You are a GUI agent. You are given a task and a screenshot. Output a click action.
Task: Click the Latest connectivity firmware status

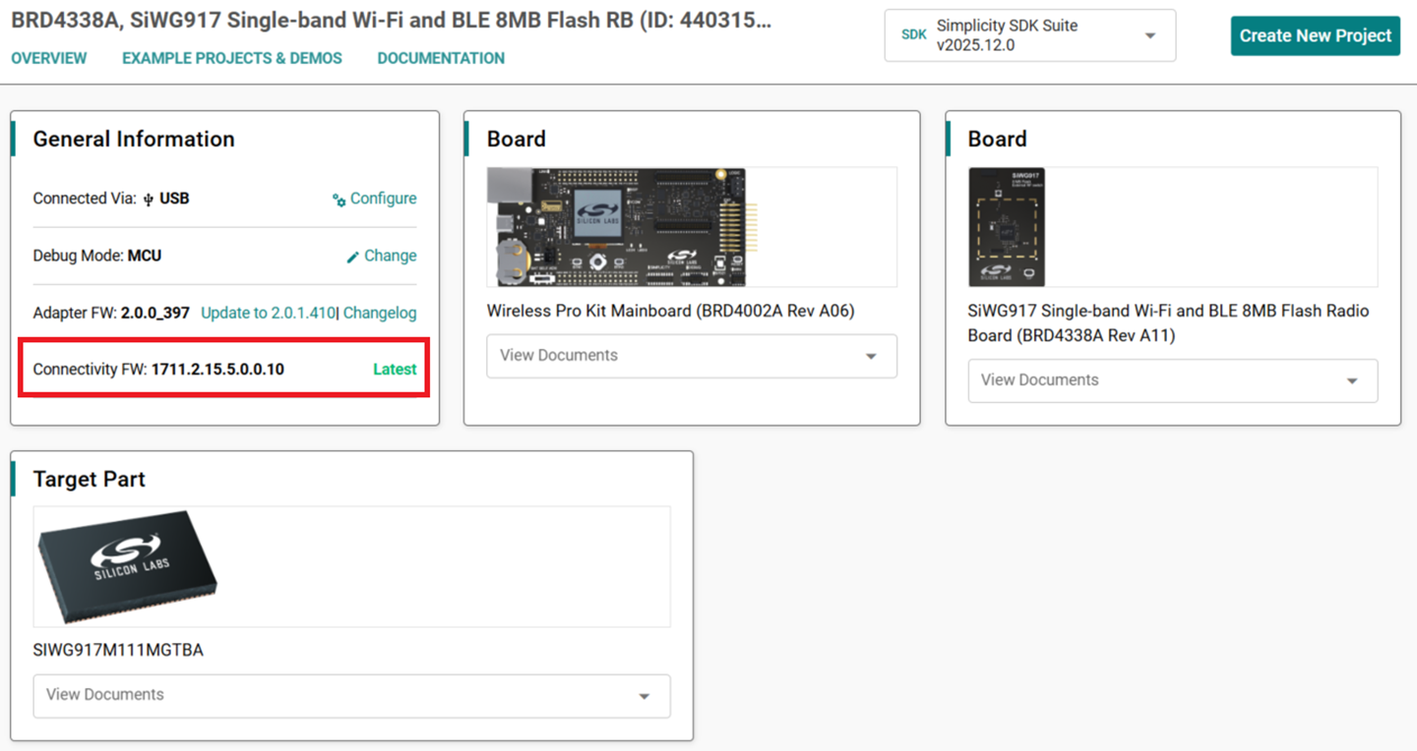[395, 370]
